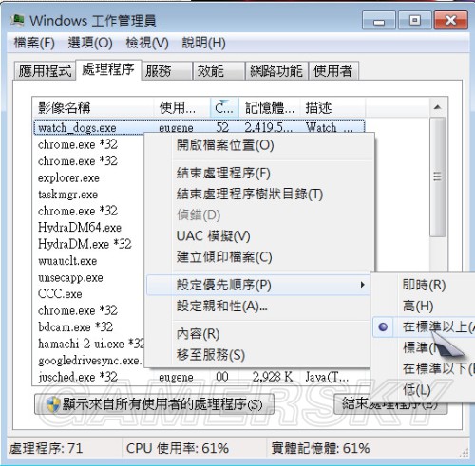Open the 檔案(F) menu
This screenshot has height=466, width=475.
34,43
